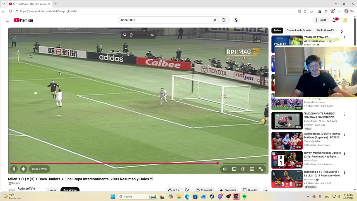The width and height of the screenshot is (357, 201).
Task: Open video player settings gear
Action: click(243, 169)
